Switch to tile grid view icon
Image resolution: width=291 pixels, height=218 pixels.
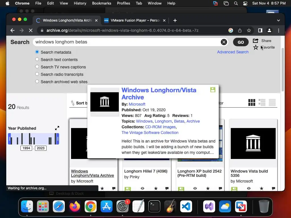coord(252,102)
